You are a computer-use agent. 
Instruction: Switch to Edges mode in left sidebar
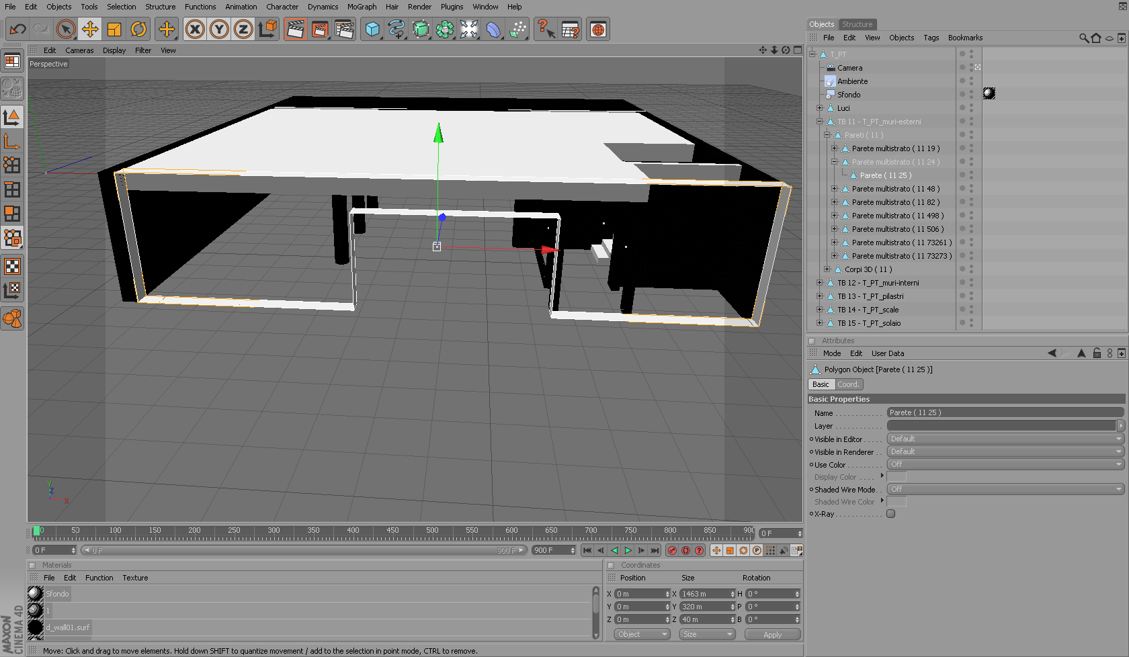pos(12,189)
